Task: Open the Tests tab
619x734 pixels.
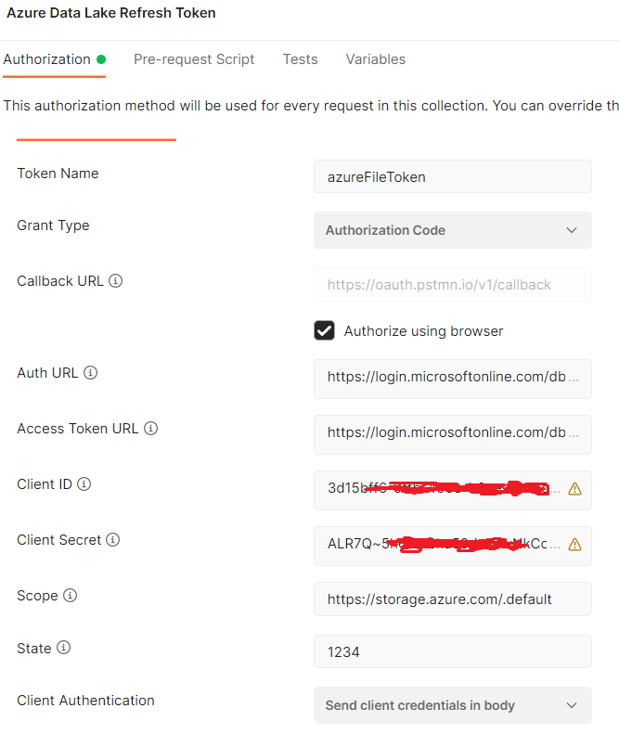Action: (300, 59)
